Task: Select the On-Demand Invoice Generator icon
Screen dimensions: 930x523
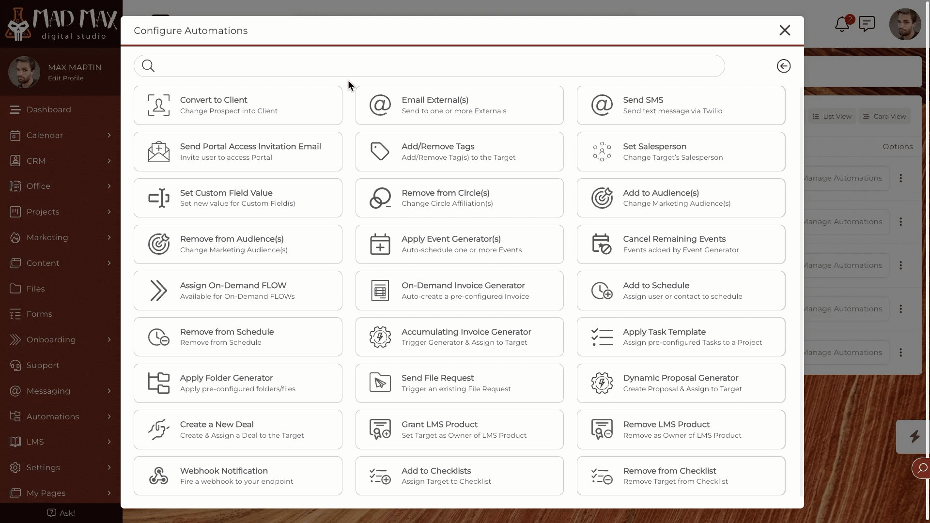Action: pyautogui.click(x=379, y=291)
